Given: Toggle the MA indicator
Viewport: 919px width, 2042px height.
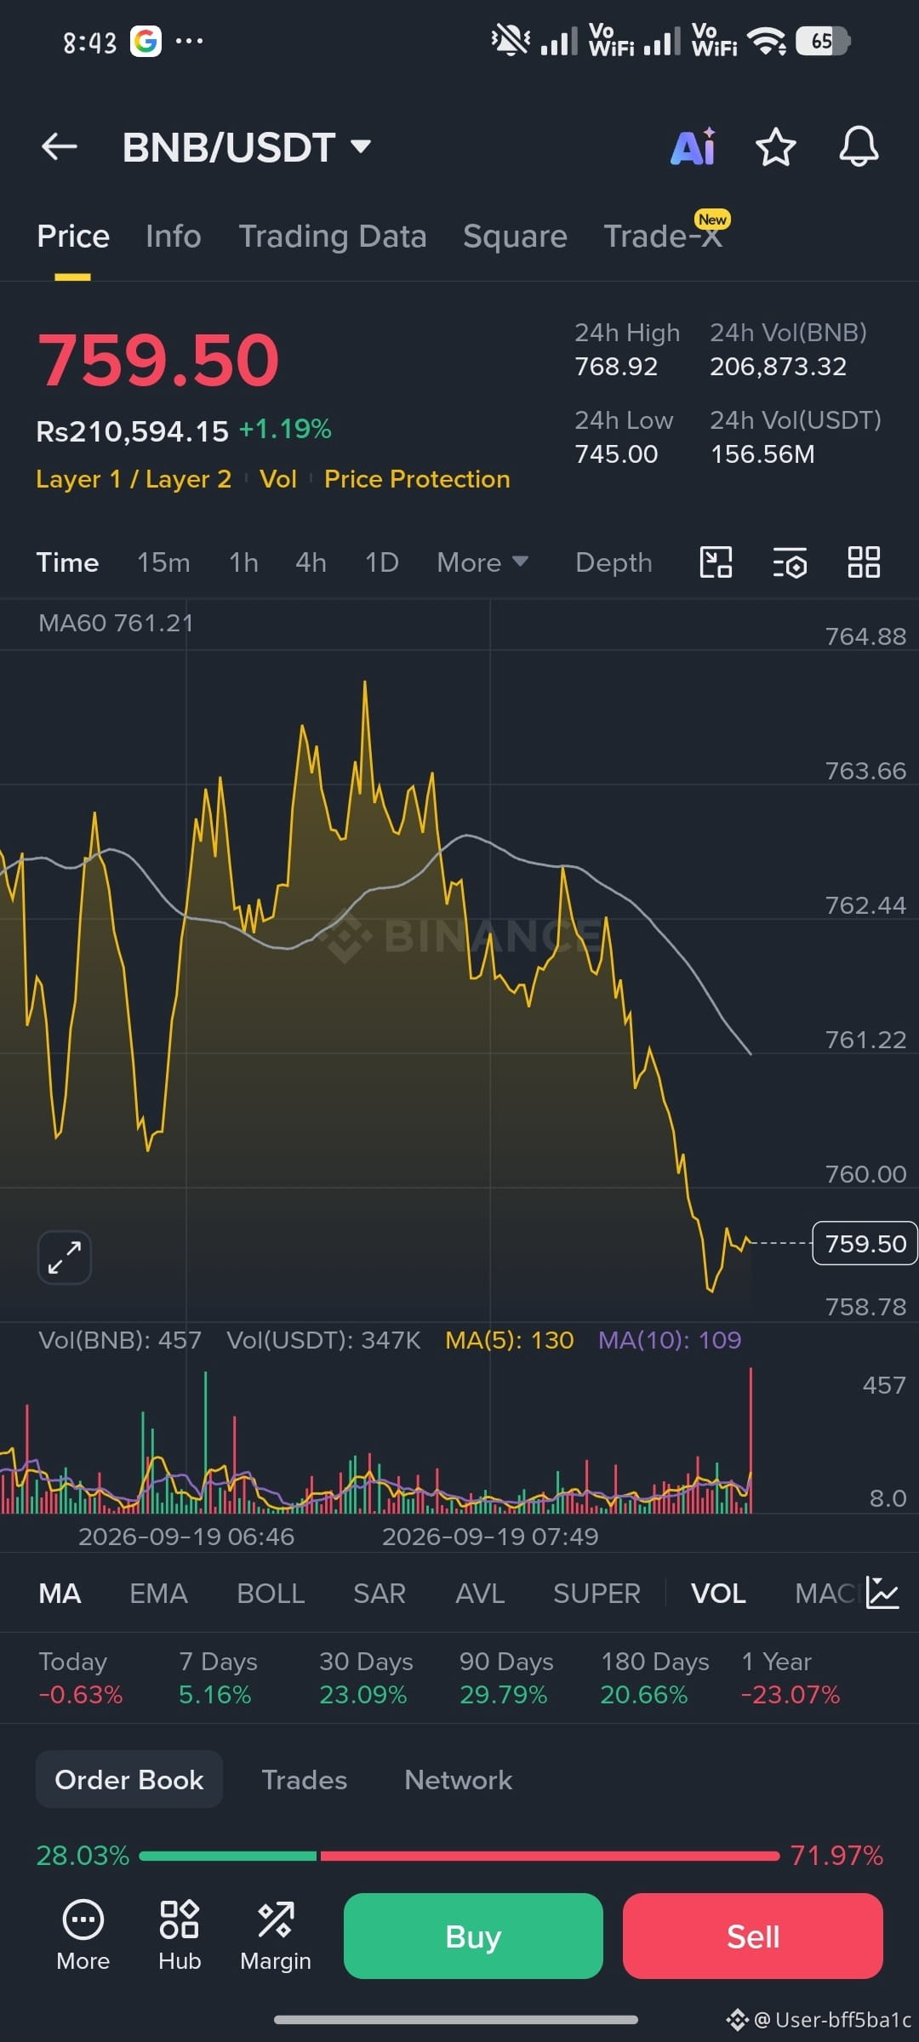Looking at the screenshot, I should pos(60,1594).
